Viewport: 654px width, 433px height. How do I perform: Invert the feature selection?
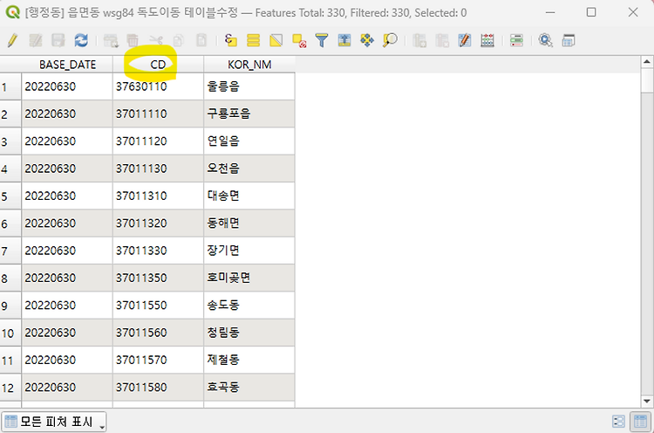276,40
